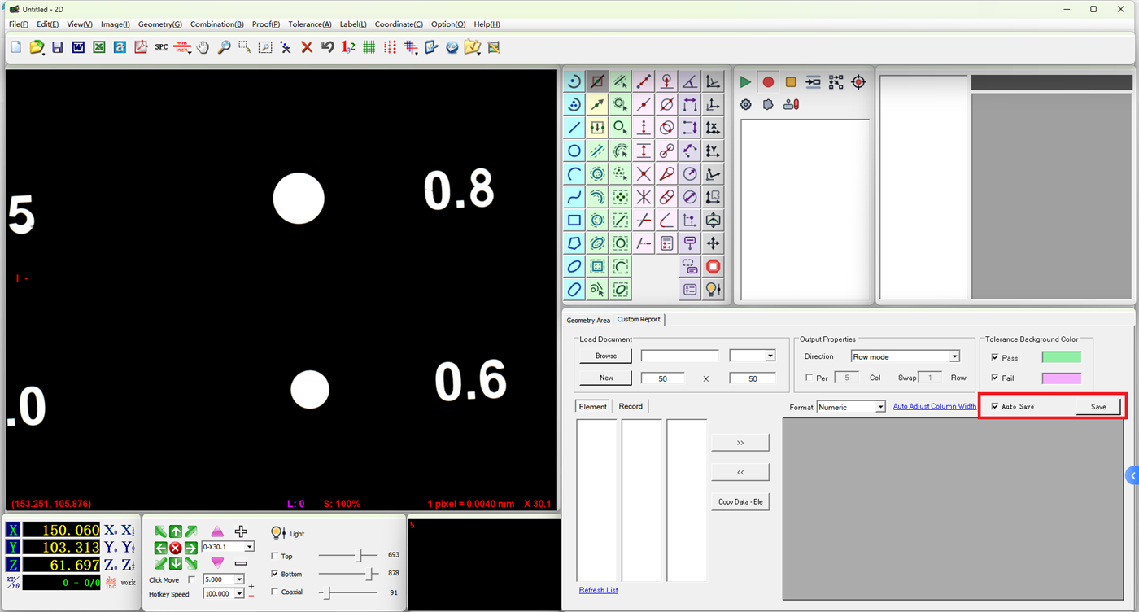Uncheck the Fail color checkbox
Image resolution: width=1139 pixels, height=612 pixels.
coord(995,378)
